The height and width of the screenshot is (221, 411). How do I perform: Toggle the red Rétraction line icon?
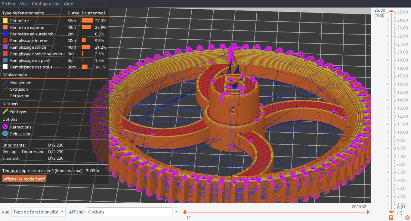coord(5,96)
